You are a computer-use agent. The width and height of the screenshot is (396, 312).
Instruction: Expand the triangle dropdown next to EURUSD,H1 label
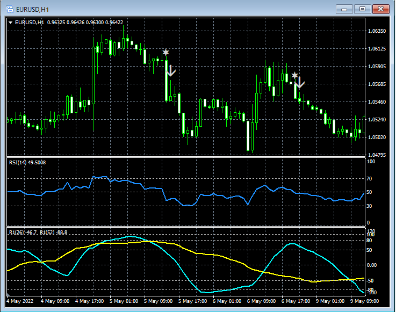pos(11,23)
